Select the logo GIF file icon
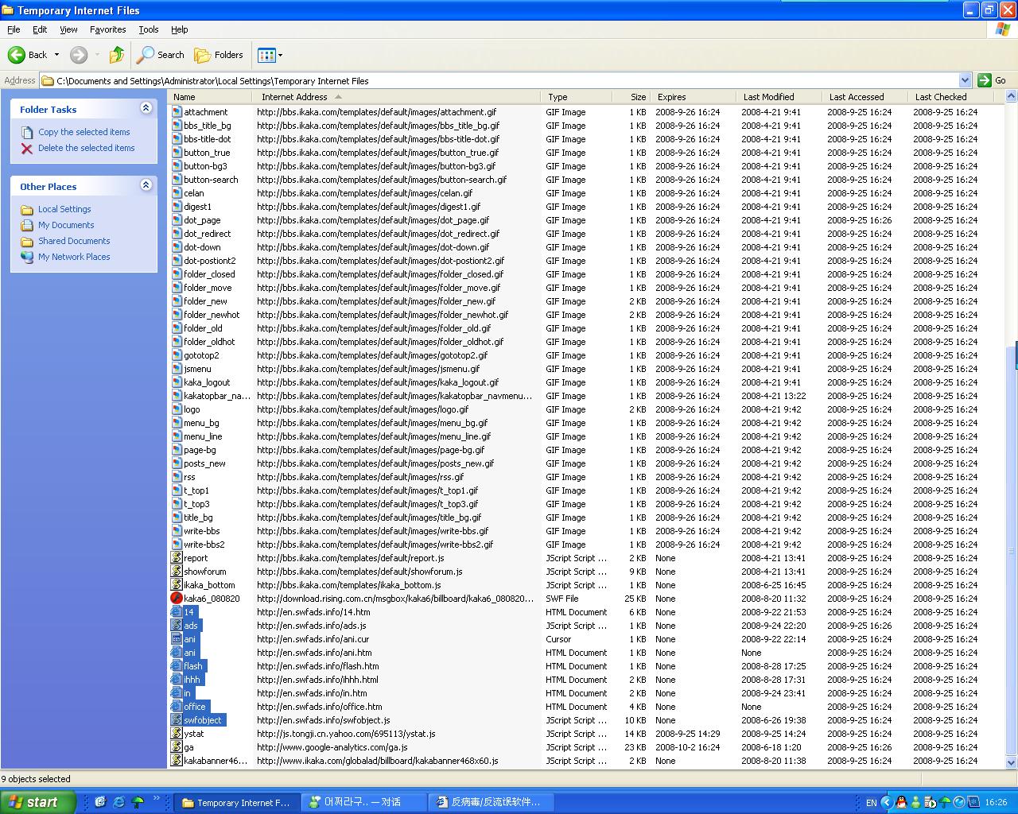Viewport: 1018px width, 814px height. click(x=177, y=409)
